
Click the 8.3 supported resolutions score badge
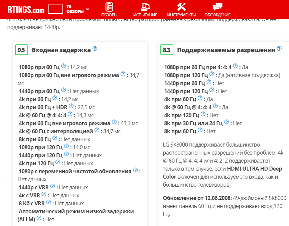point(167,50)
